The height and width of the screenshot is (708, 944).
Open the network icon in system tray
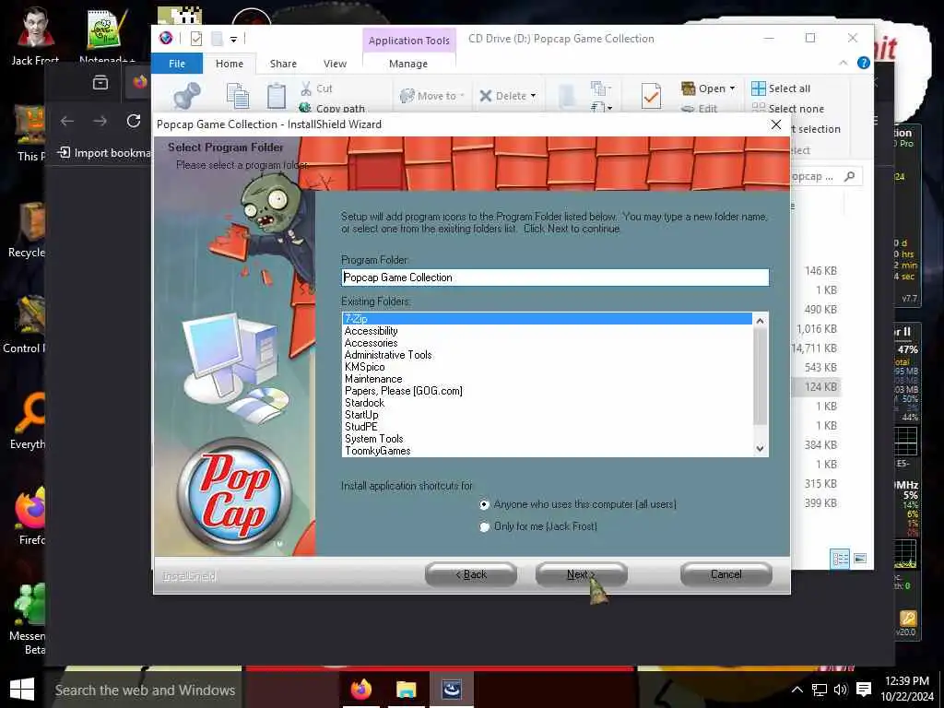820,690
